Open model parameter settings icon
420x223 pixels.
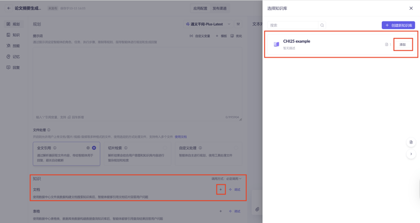[x=238, y=24]
